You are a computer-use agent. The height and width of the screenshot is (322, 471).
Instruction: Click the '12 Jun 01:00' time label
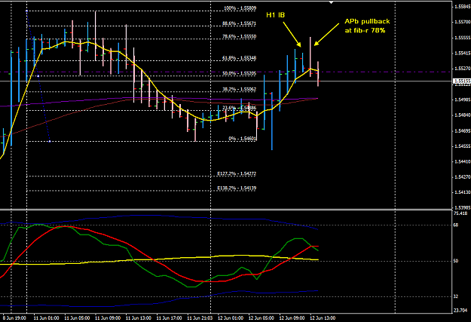click(230, 318)
